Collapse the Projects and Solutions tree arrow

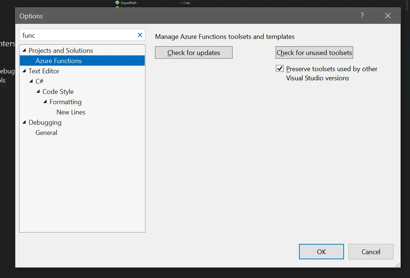click(x=24, y=51)
